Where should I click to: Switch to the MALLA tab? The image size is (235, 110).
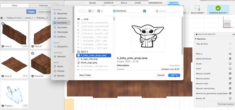tap(124, 3)
